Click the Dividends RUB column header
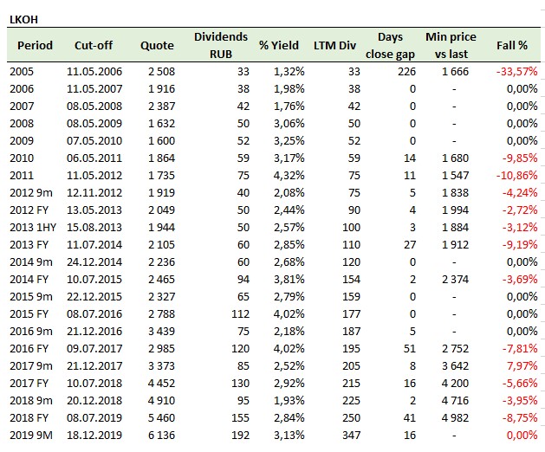The image size is (545, 452). tap(221, 46)
